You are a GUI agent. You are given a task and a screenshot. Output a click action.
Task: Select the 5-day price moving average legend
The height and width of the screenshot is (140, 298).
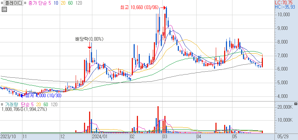50,3
